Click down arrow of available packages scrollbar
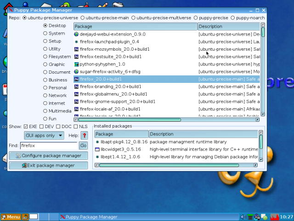This screenshot has height=221, width=294. [263, 114]
